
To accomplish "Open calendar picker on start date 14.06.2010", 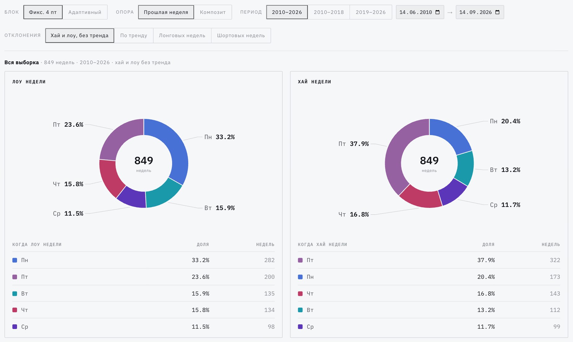I will coord(437,12).
